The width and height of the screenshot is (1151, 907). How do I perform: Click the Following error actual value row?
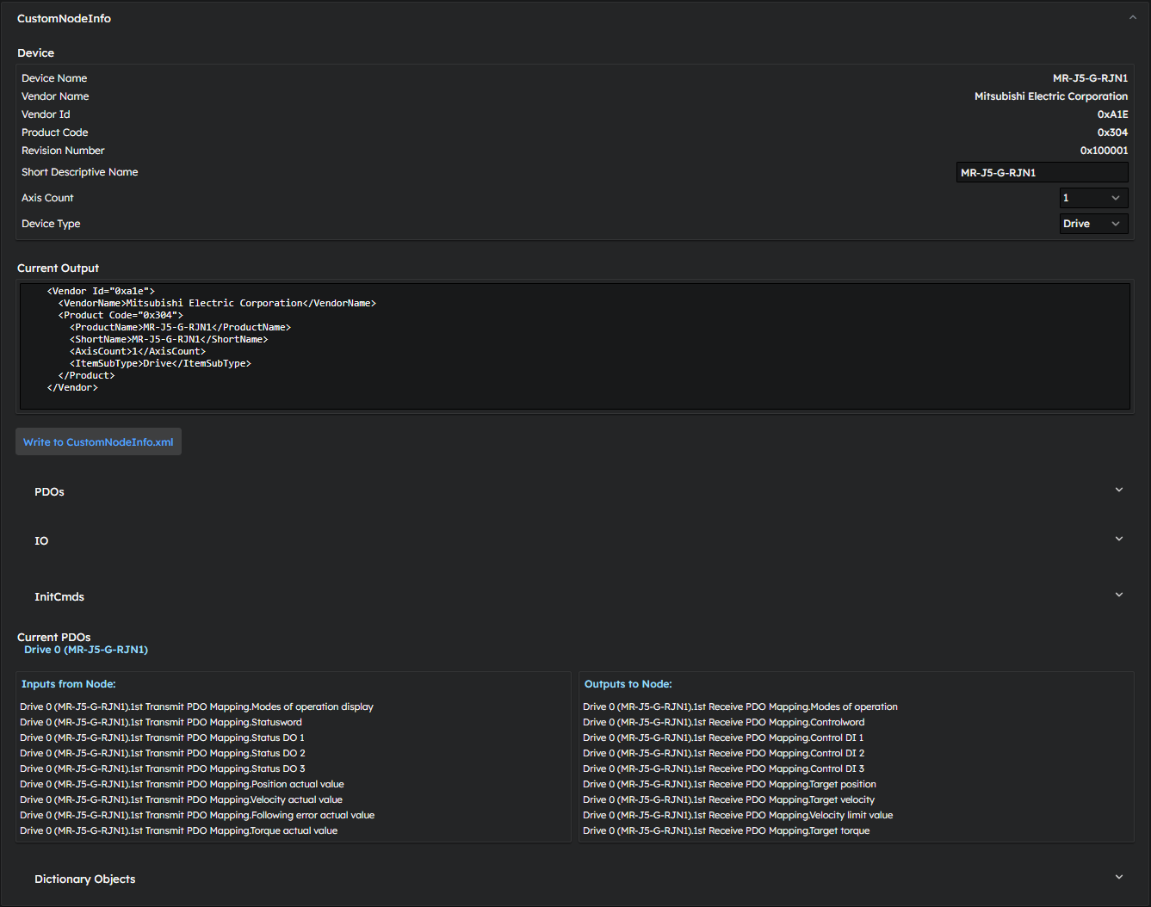point(197,815)
